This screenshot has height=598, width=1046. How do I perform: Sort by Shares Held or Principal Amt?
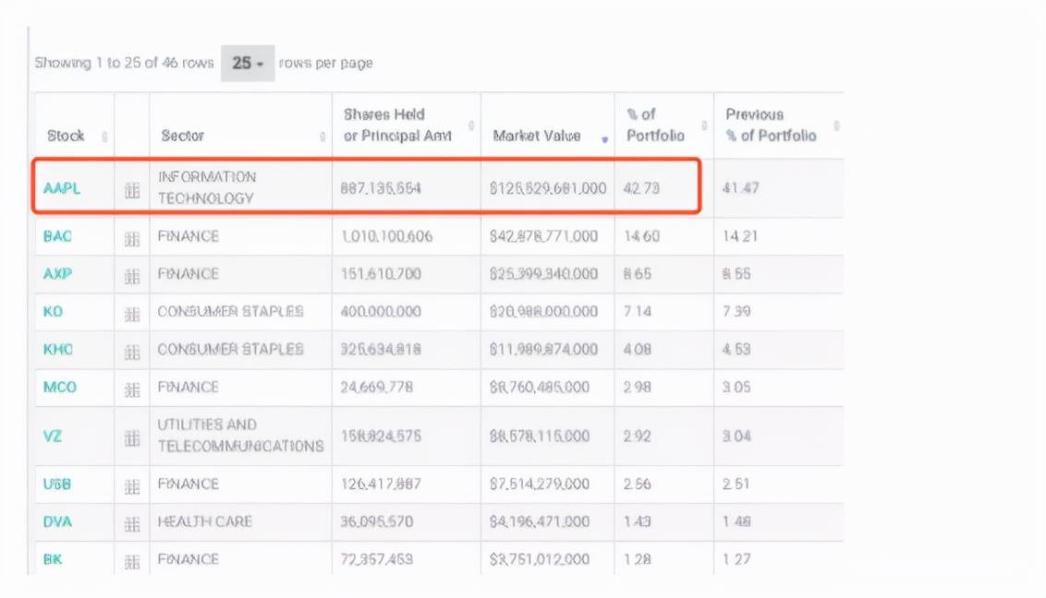pos(406,126)
